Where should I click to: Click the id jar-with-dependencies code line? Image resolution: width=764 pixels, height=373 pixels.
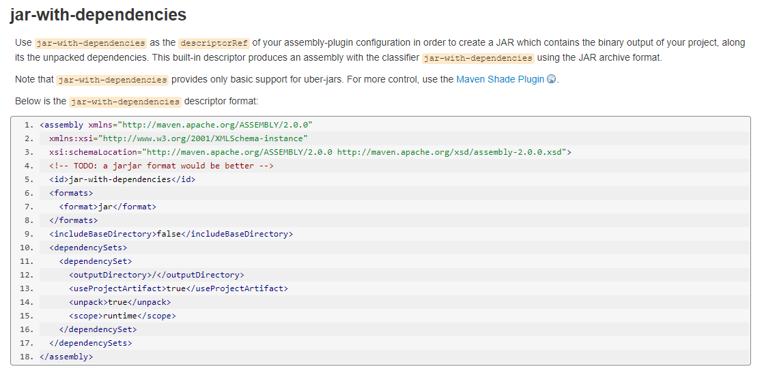122,179
